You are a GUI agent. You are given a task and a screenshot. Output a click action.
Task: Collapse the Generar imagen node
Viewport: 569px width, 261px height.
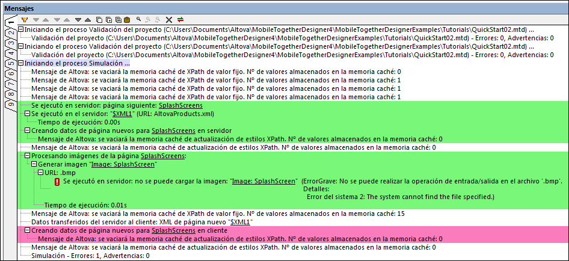point(34,164)
